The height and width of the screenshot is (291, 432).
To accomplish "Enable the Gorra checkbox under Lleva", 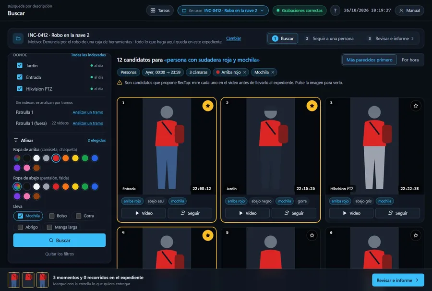I will click(79, 216).
